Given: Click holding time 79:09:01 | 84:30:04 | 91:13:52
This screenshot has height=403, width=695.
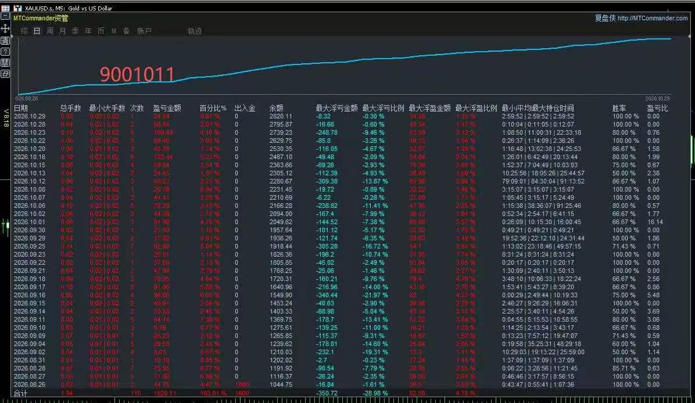Looking at the screenshot, I should pos(543,181).
